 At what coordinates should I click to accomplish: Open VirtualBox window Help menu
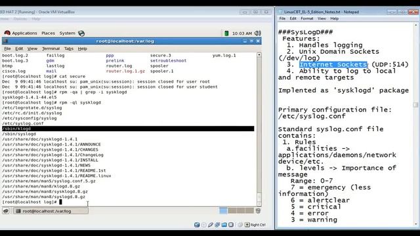pos(36,19)
